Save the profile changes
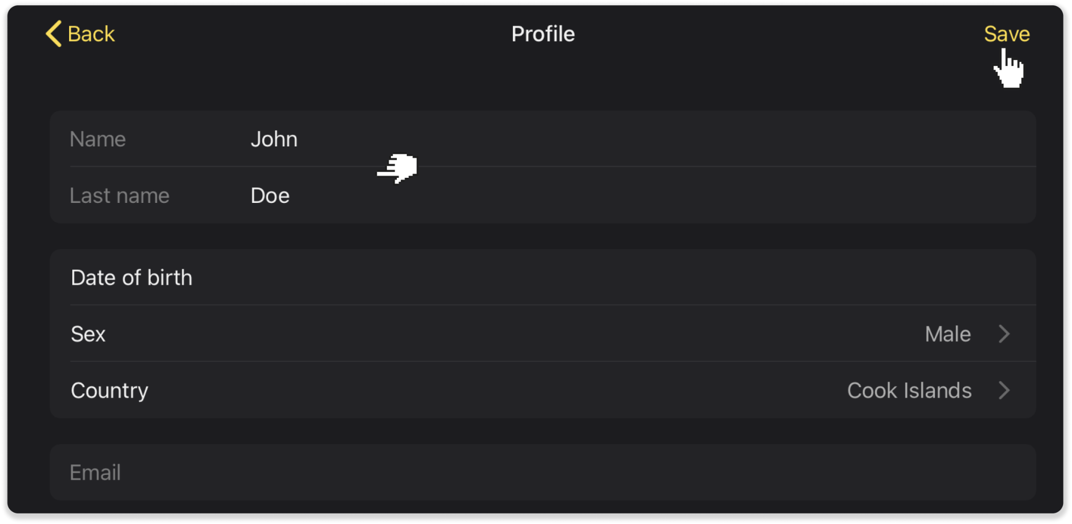Image resolution: width=1072 pixels, height=524 pixels. [1006, 34]
